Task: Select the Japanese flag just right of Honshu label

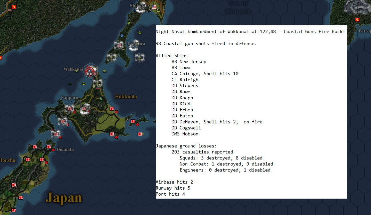Action: [28, 159]
